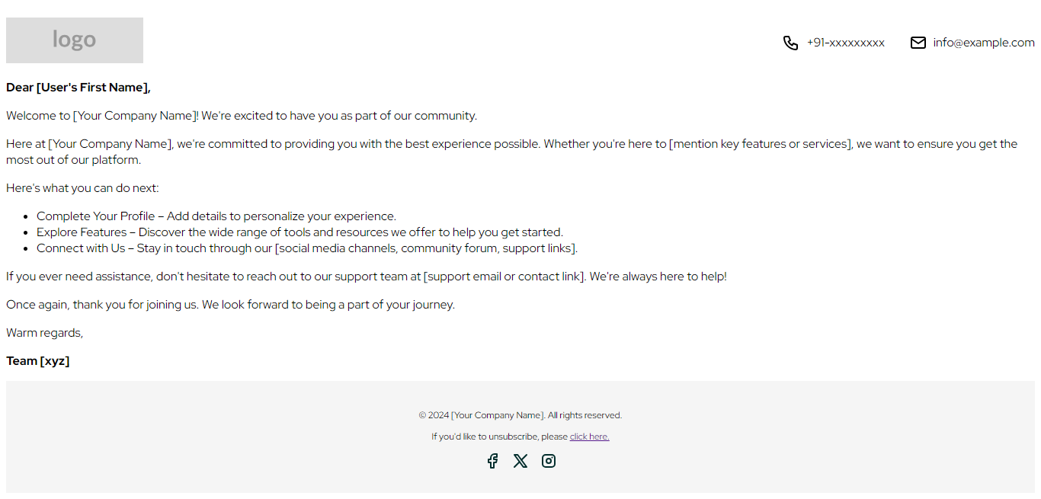
Task: Click the +91 phone number
Action: tap(846, 43)
